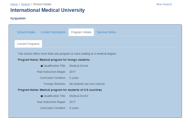Viewport: 184px width, 118px height.
Task: Click the Foreign Students field label
Action: coord(55,84)
